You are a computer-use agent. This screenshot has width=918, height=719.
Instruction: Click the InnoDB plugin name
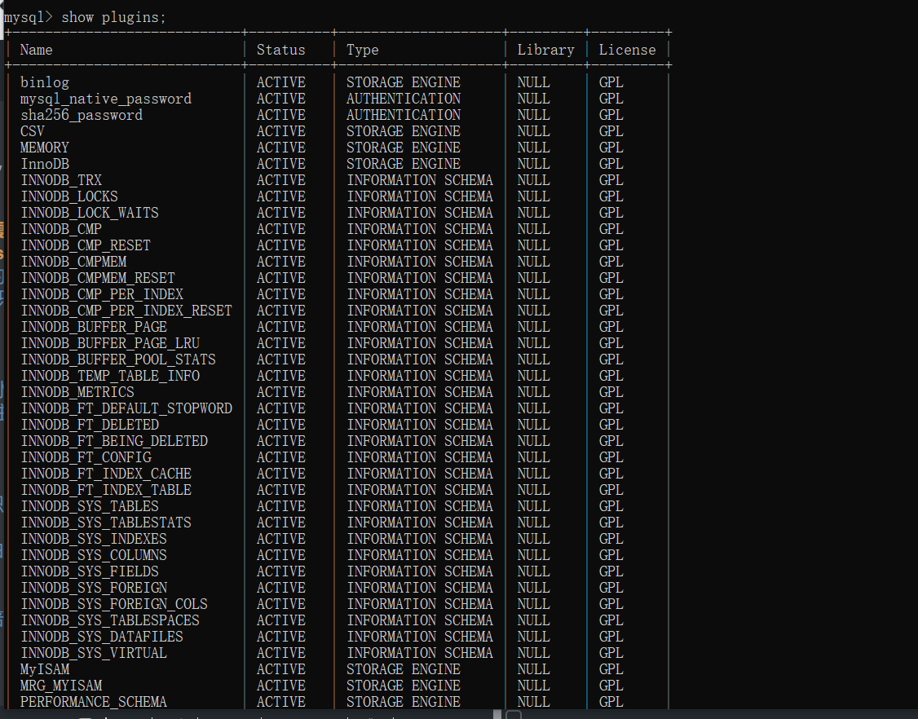click(x=45, y=165)
